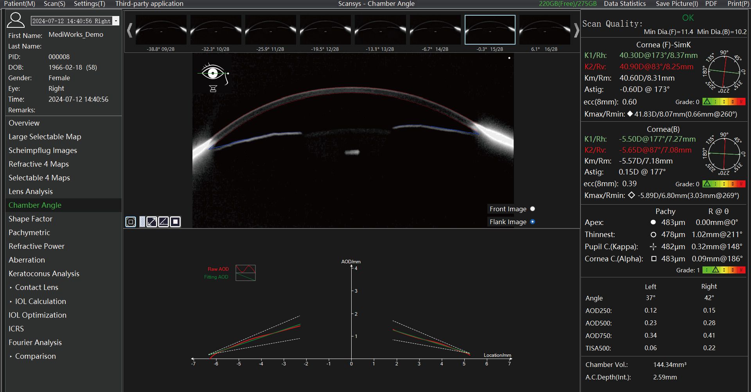The width and height of the screenshot is (751, 392).
Task: Select the Chamber Angle view
Action: (x=63, y=205)
